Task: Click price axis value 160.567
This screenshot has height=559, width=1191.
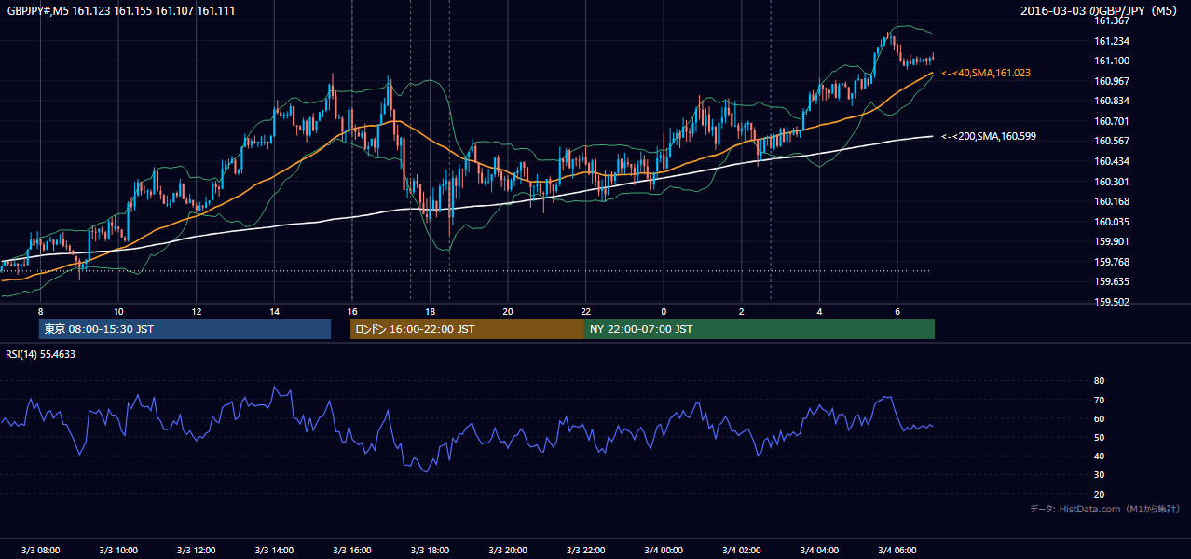Action: point(1111,141)
